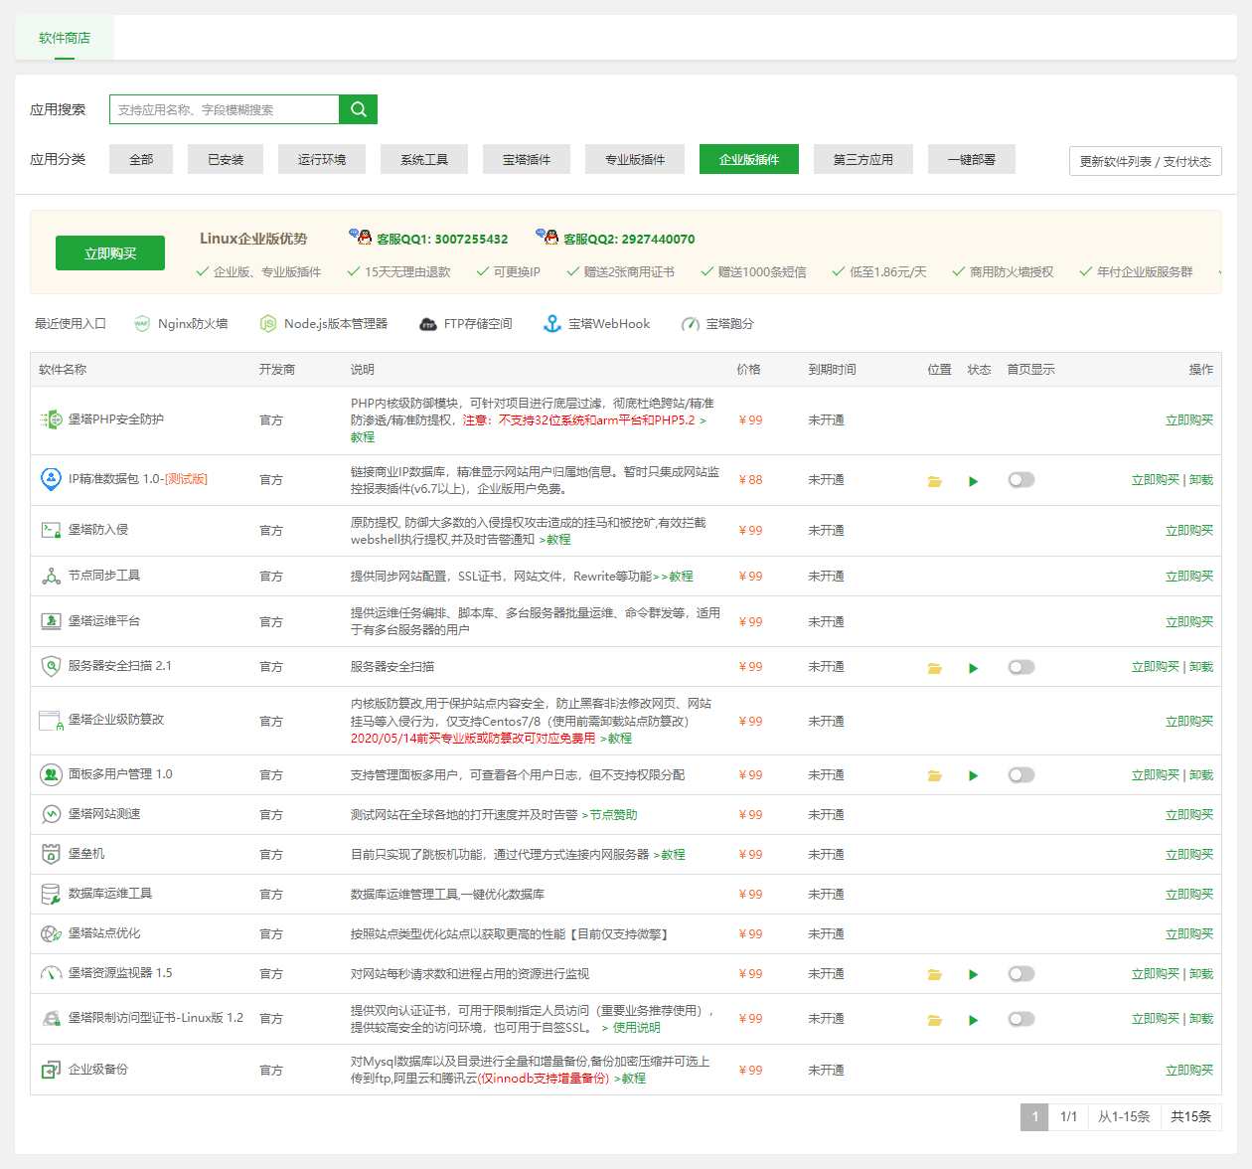Toggle homepage display for 堡塔限制访问型证书

1020,1019
